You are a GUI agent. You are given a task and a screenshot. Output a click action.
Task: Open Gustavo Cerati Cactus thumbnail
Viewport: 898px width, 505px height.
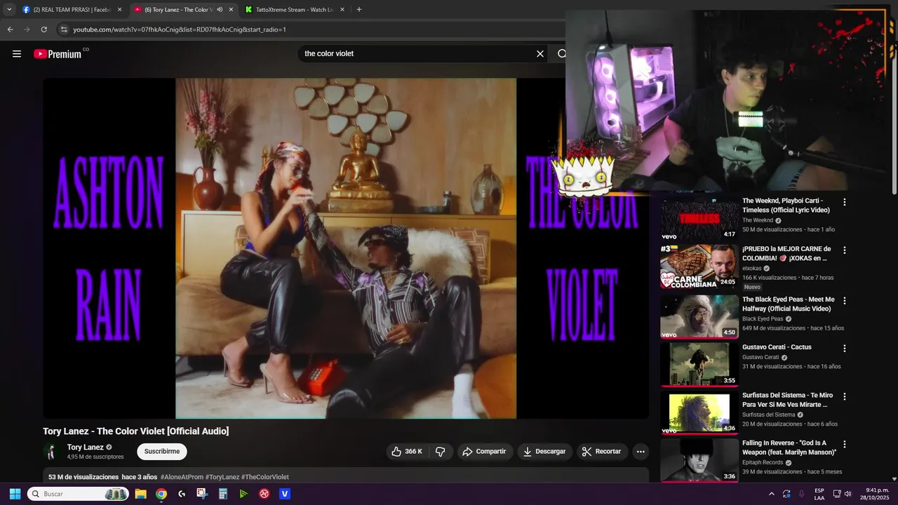click(x=699, y=364)
